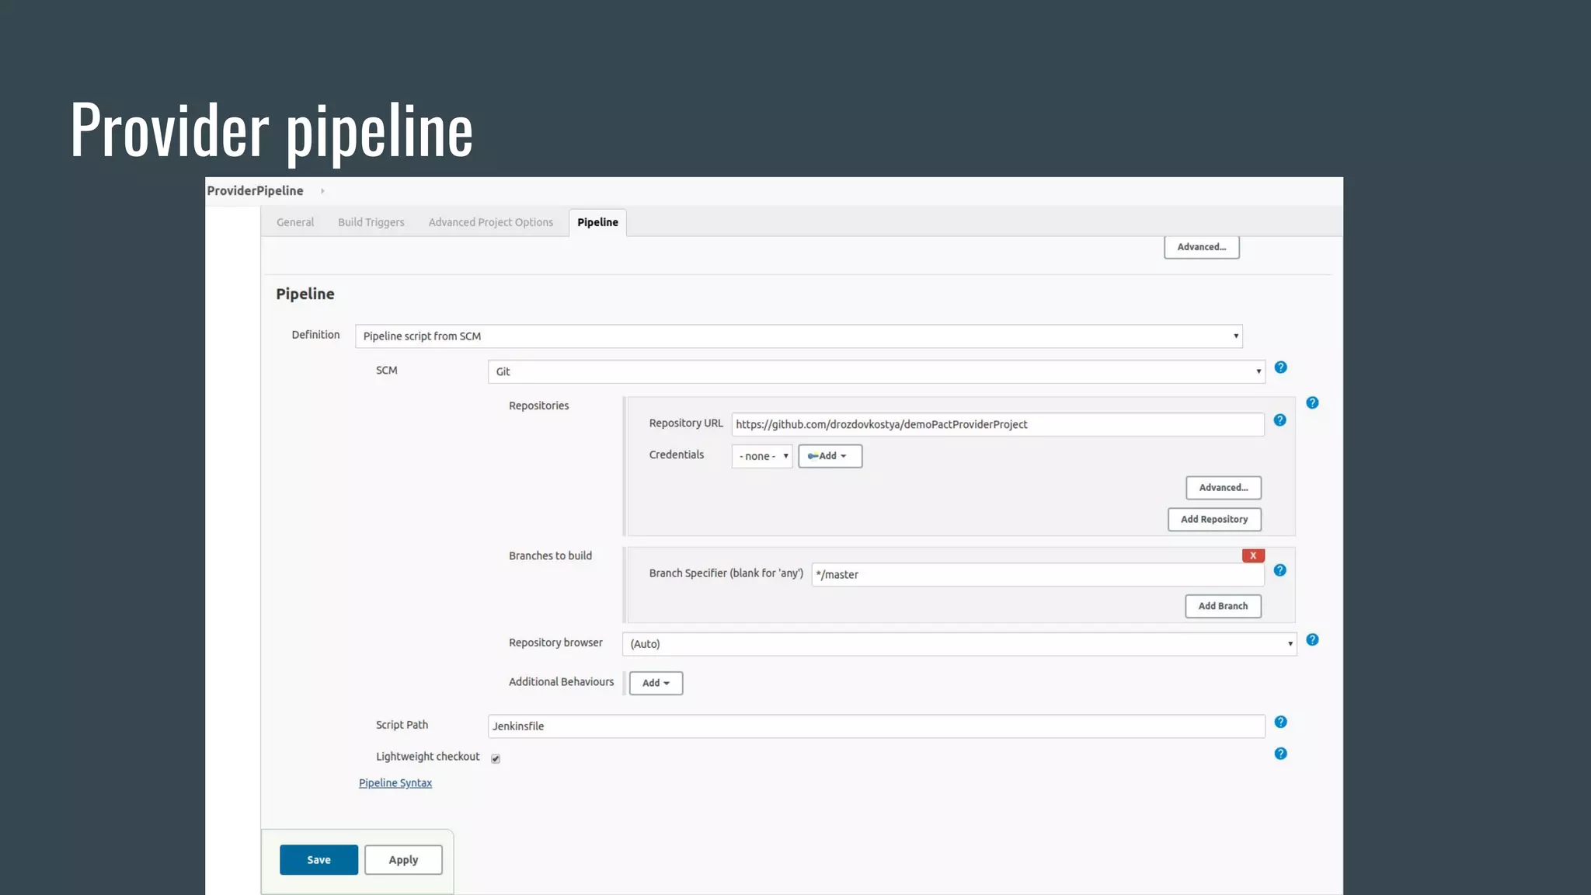Save the pipeline configuration
The height and width of the screenshot is (895, 1591).
coord(319,860)
